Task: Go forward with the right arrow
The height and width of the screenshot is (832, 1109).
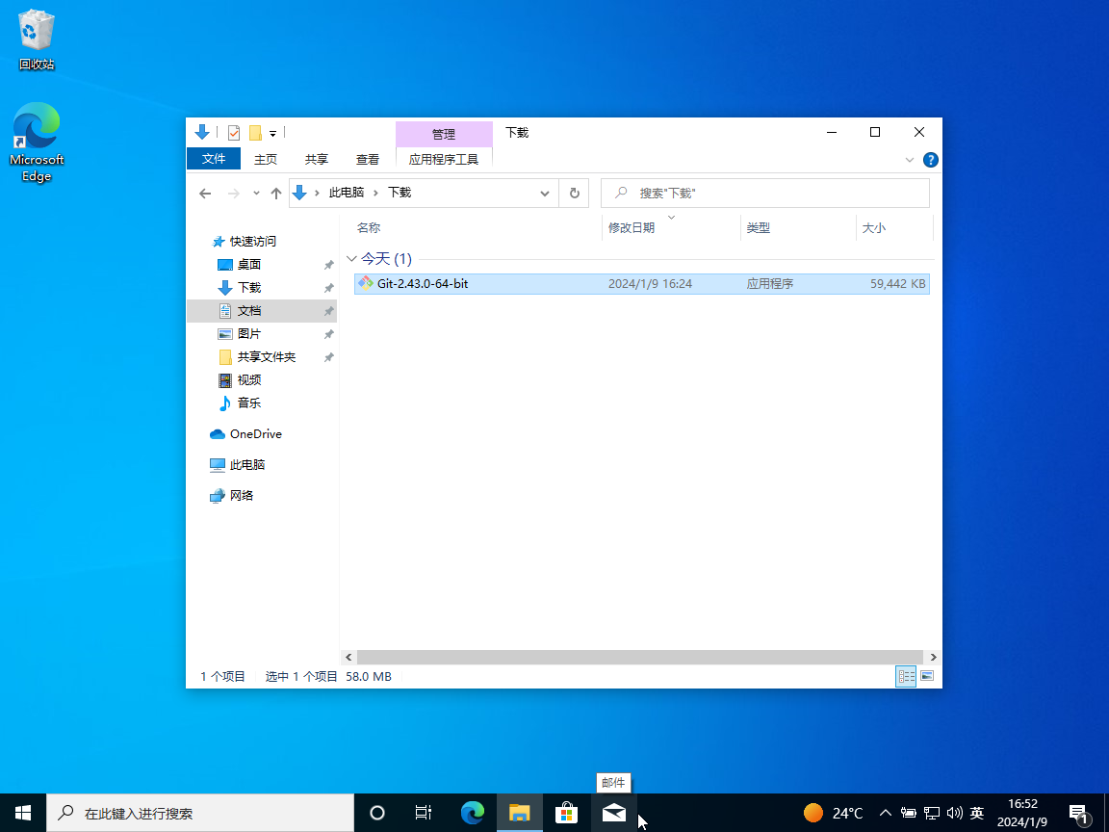Action: click(233, 194)
